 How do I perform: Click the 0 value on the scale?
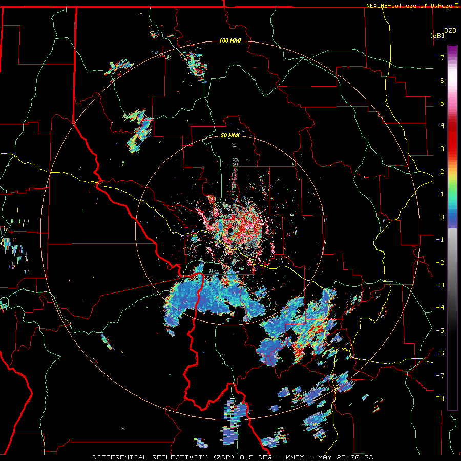(442, 217)
